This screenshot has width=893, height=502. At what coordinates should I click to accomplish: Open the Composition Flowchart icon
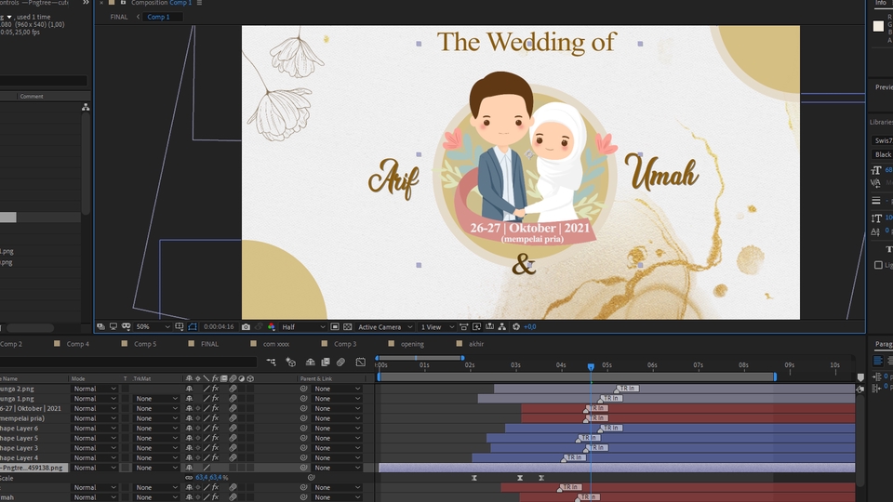tap(501, 326)
